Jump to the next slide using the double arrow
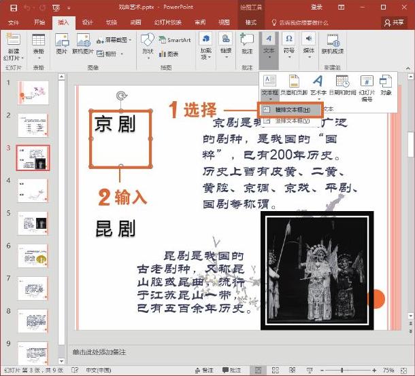 click(410, 331)
